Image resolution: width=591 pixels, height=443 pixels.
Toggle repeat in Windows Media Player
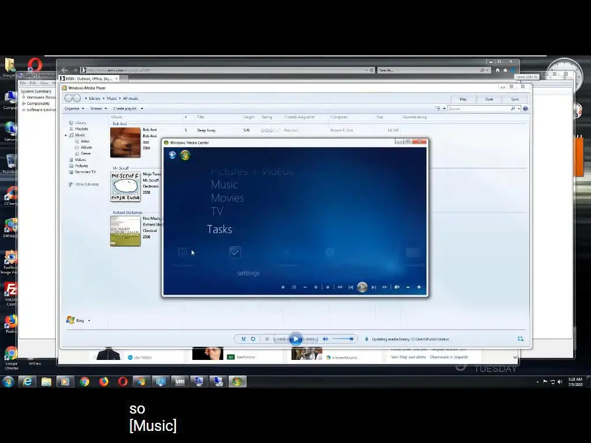click(x=253, y=339)
